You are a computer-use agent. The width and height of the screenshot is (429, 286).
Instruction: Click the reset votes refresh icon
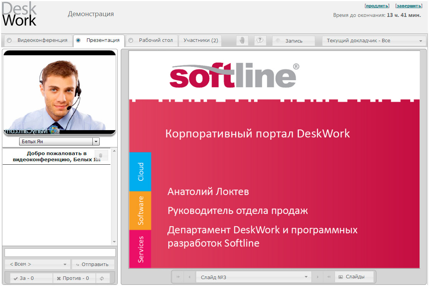pyautogui.click(x=102, y=278)
